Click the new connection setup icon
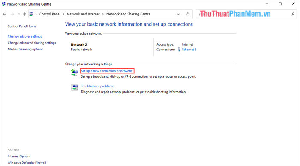The height and width of the screenshot is (166, 300). 74,72
